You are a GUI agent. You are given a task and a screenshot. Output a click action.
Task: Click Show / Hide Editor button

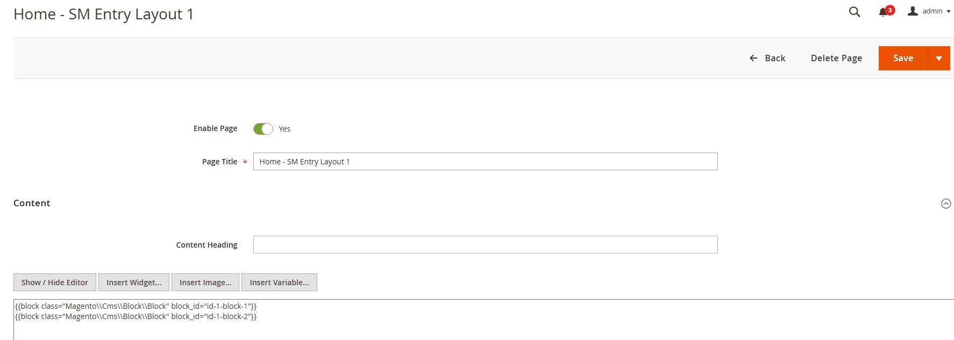[55, 283]
